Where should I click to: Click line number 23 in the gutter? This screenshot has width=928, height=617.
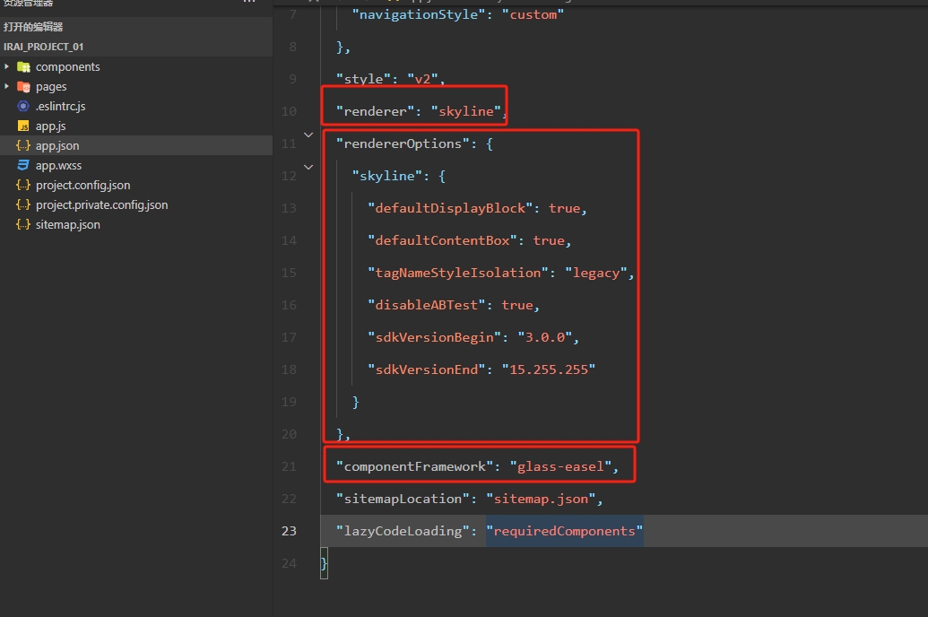[289, 531]
